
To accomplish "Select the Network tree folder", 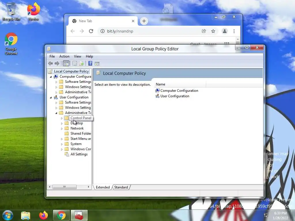I will tap(74, 128).
